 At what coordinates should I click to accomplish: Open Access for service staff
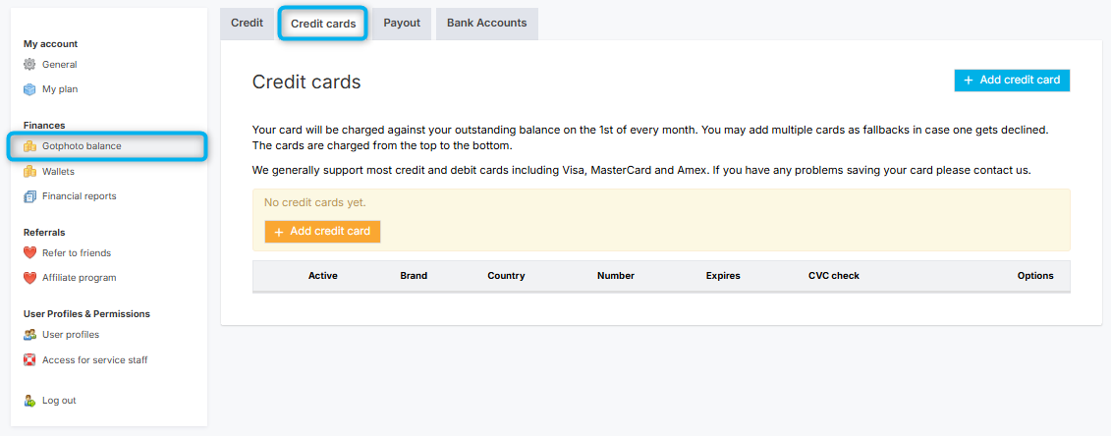point(95,359)
